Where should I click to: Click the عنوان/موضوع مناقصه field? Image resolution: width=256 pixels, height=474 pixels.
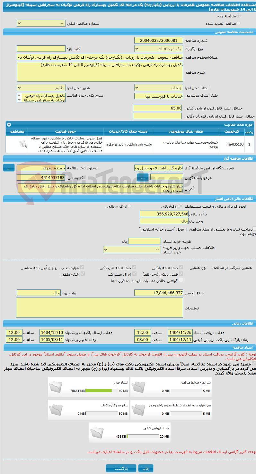(x=100, y=57)
